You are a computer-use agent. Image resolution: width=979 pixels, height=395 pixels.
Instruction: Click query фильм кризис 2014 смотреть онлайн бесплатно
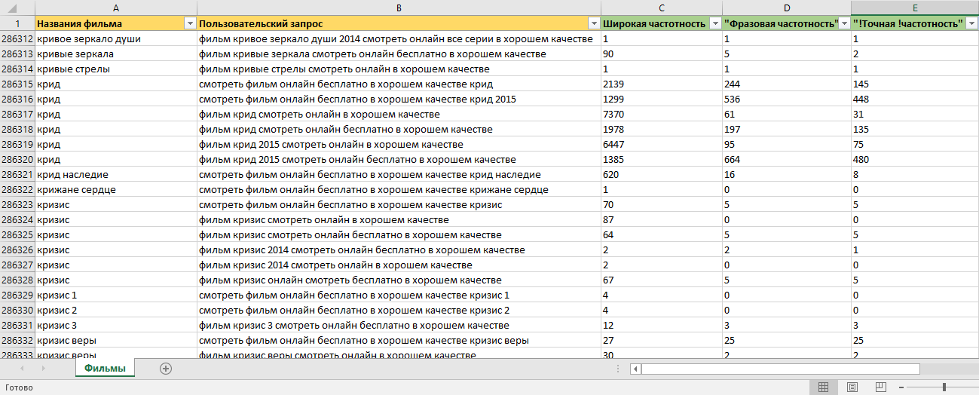pyautogui.click(x=399, y=250)
